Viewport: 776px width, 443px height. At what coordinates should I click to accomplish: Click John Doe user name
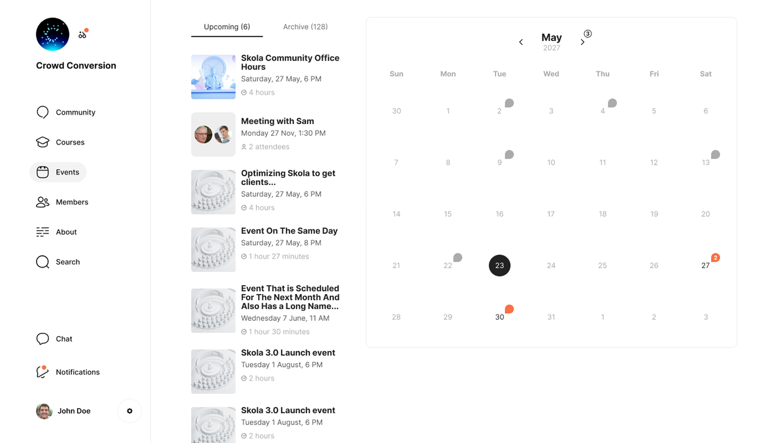point(74,411)
